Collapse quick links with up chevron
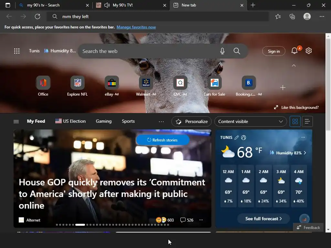 [x=294, y=66]
